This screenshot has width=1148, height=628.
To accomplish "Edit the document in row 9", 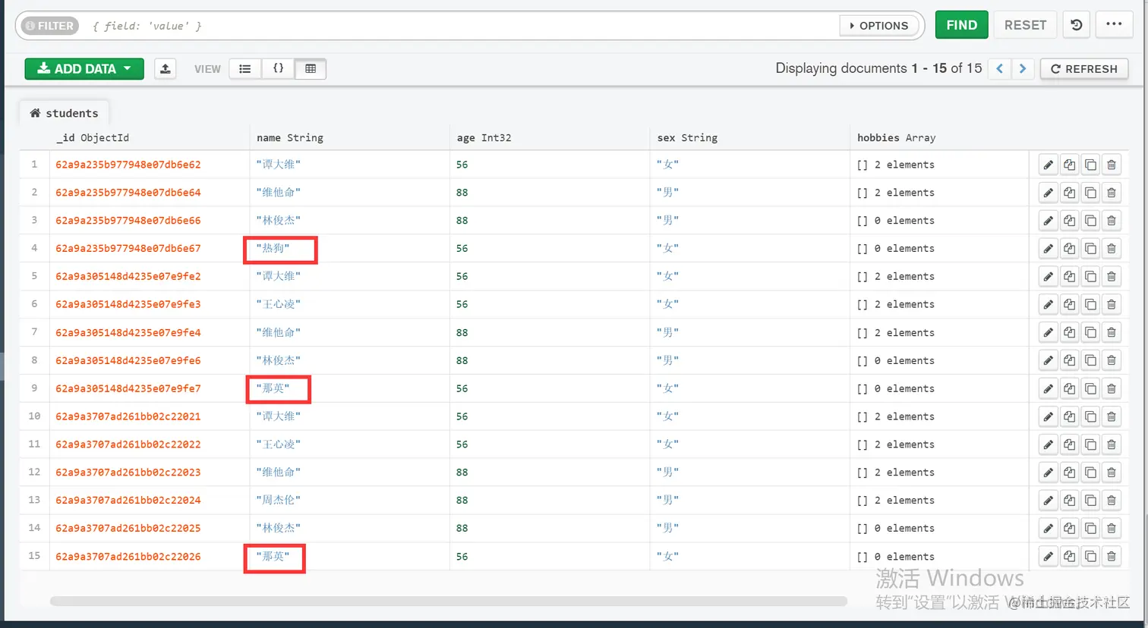I will tap(1048, 389).
